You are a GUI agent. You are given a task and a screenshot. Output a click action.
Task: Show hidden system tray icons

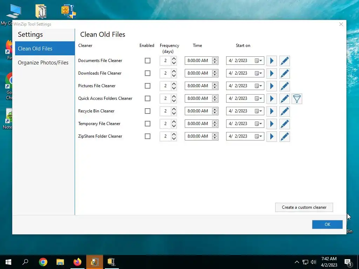(297, 262)
